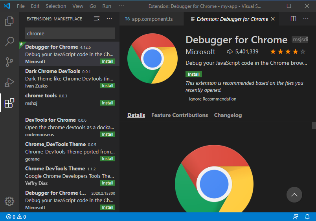
Task: Select Dark Chrome DevTools list item
Action: tap(69, 78)
